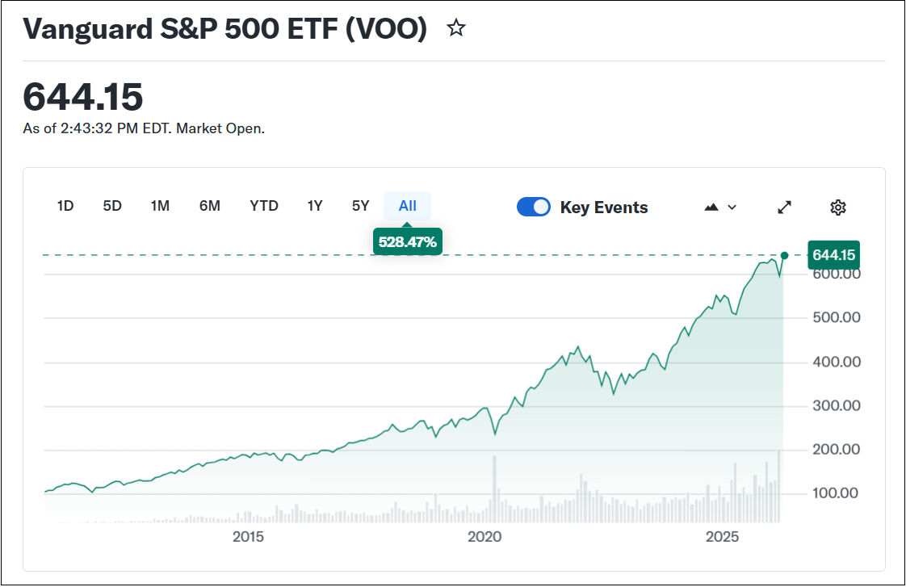The width and height of the screenshot is (906, 587).
Task: Show the 1Y time range
Action: [x=315, y=206]
